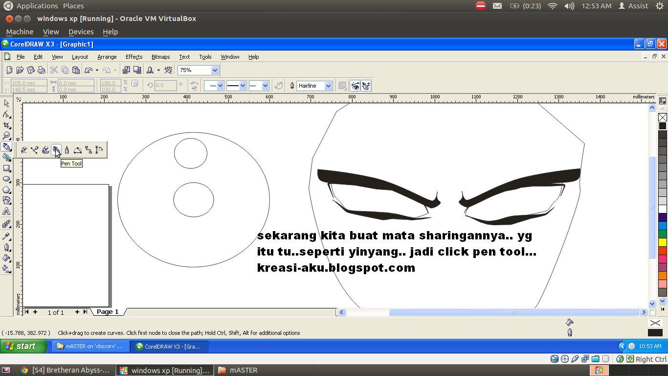Open the Tools menu
Image resolution: width=668 pixels, height=376 pixels.
coord(205,57)
